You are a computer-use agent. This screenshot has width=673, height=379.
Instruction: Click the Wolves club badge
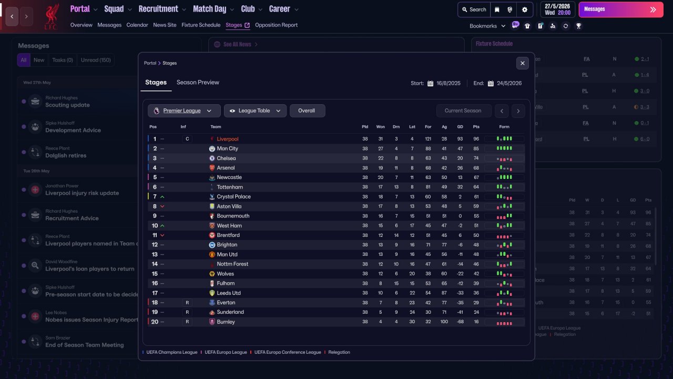212,274
